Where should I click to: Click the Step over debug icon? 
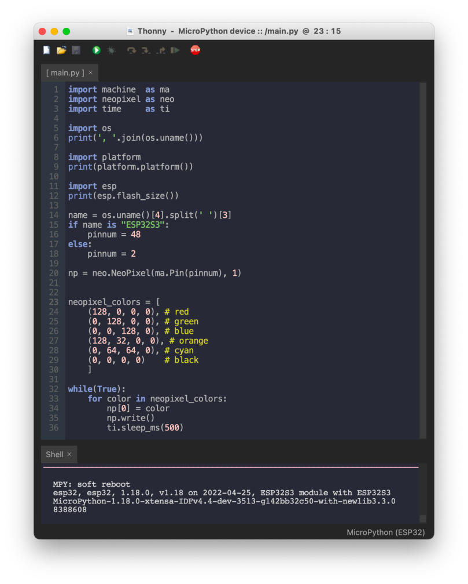(131, 50)
